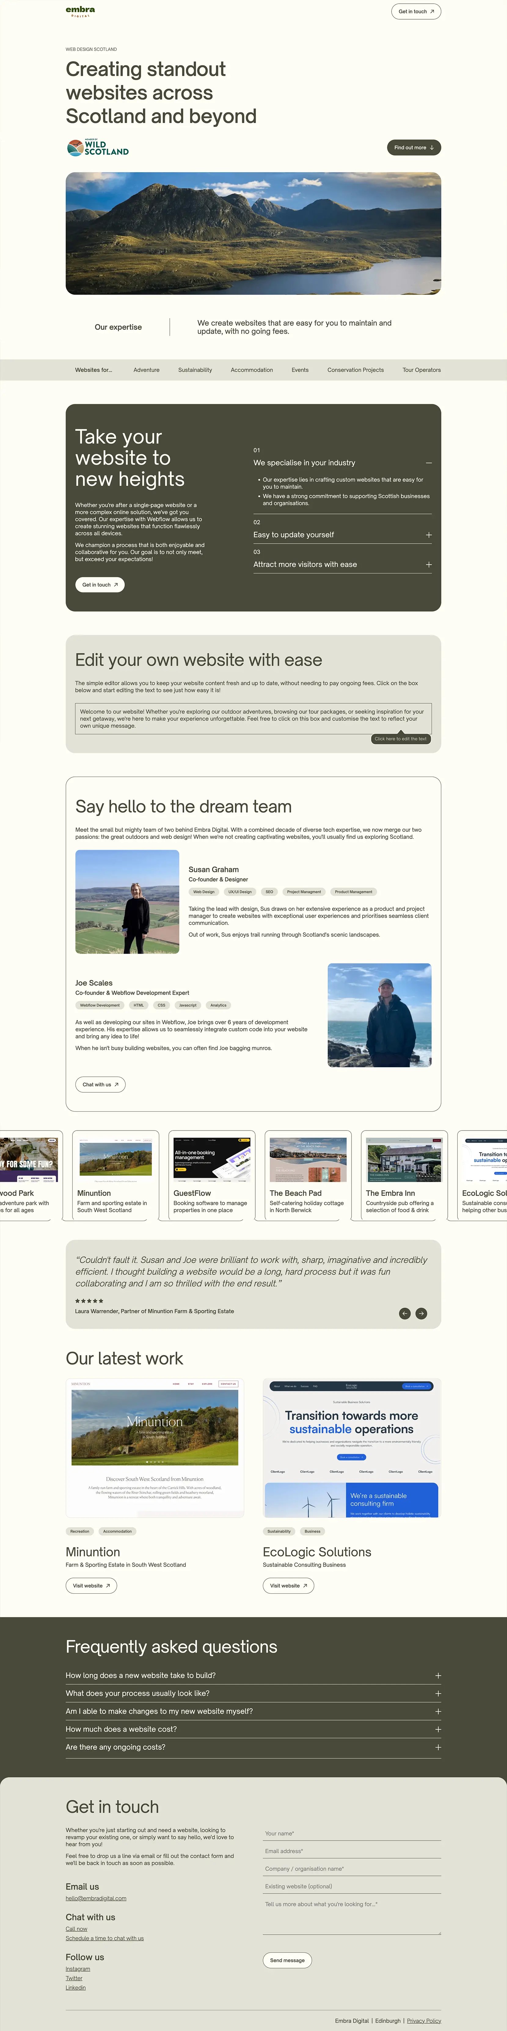Click the 'Recreation' tag under Minuntion
Screen dimensions: 507x2031
(x=79, y=1531)
